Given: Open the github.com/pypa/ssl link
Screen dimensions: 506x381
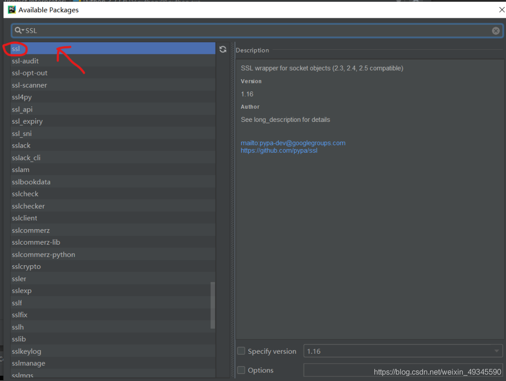Looking at the screenshot, I should tap(279, 150).
